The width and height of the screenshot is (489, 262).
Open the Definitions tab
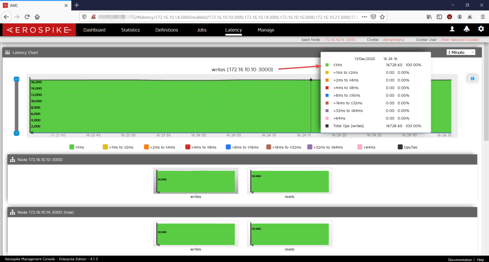tap(167, 30)
